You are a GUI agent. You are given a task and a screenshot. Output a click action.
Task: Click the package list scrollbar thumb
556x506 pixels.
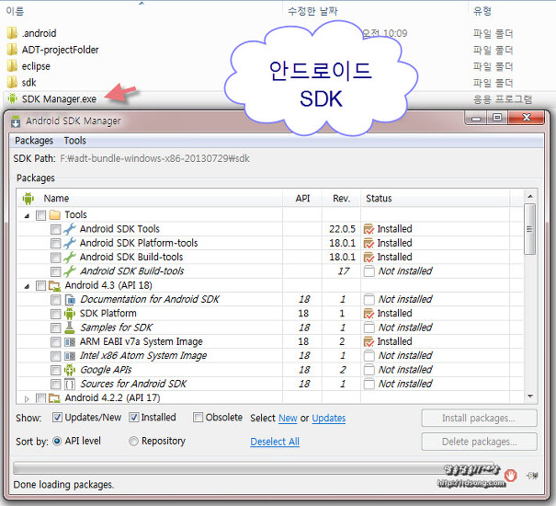(530, 229)
